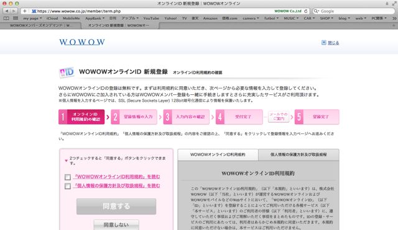Screen dimensions: 398x230
Task: Open the Amazon bookmark
Action: click(x=210, y=18)
